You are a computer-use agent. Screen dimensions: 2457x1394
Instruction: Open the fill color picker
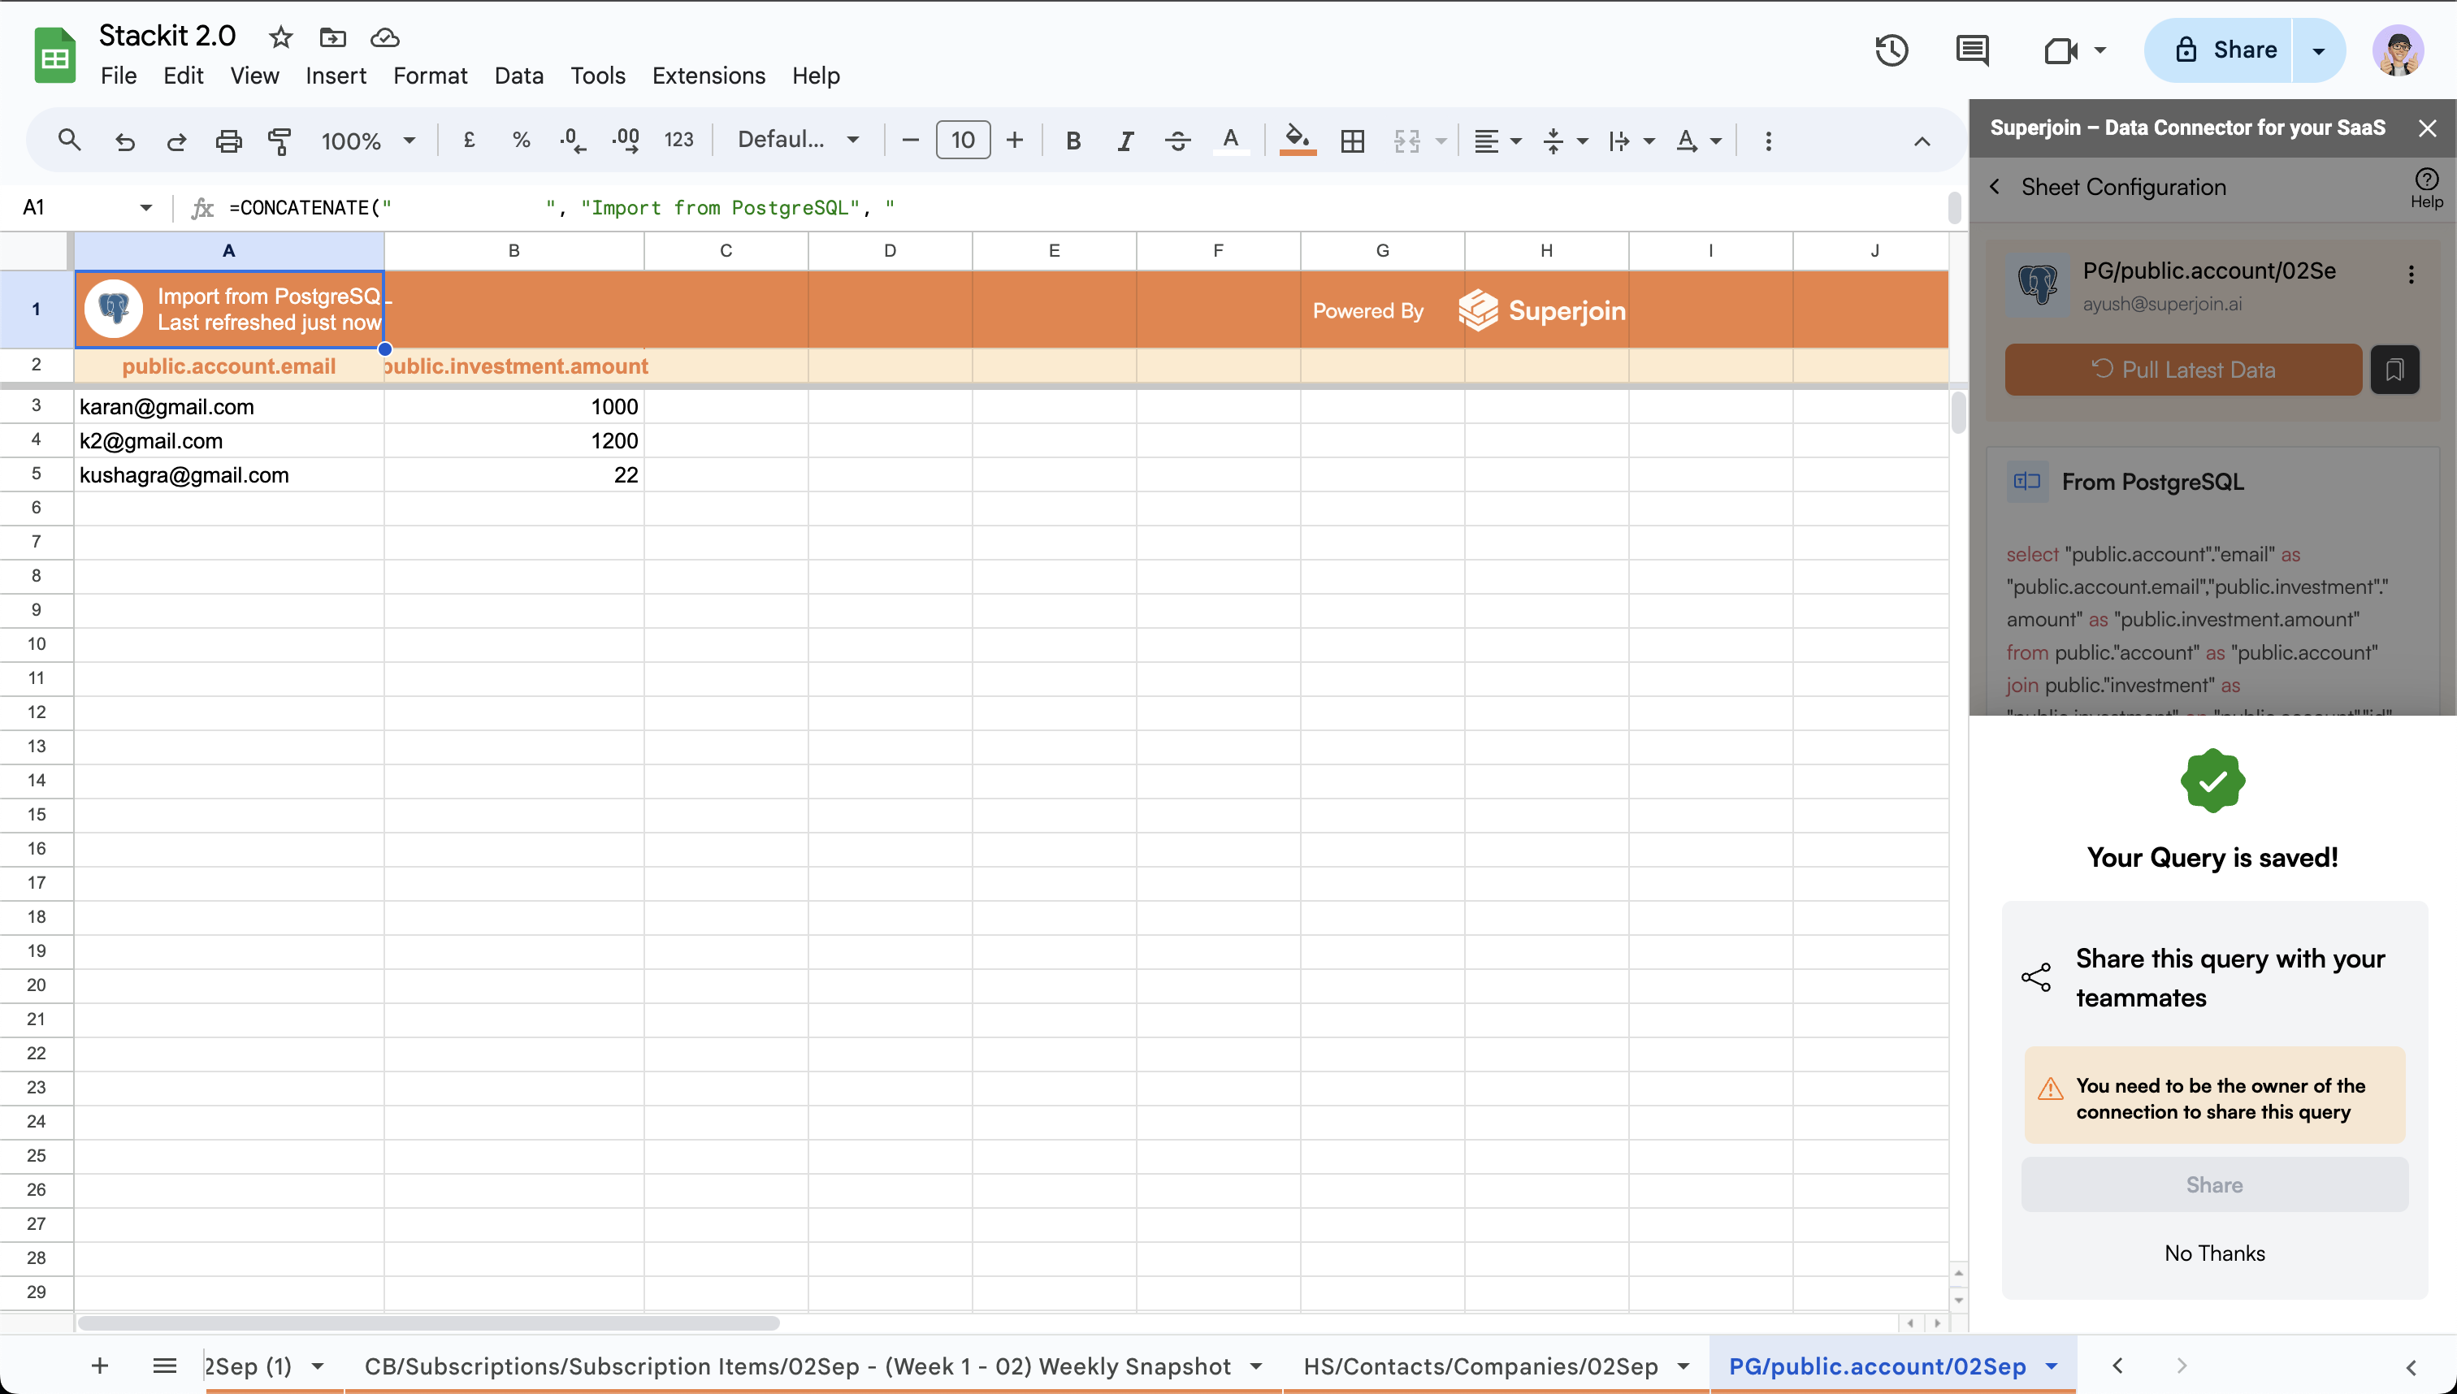1297,141
